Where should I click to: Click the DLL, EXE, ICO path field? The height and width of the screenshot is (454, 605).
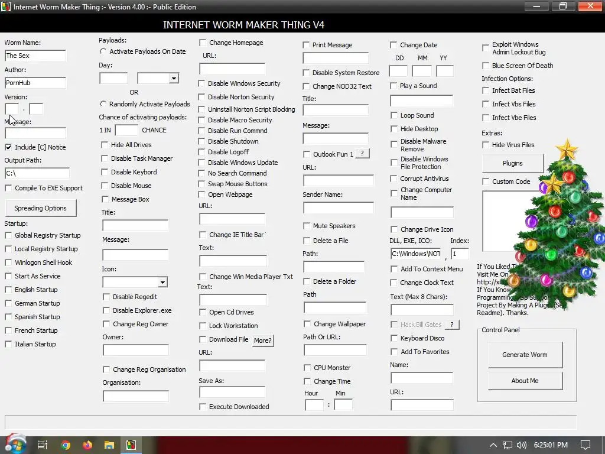[x=415, y=254]
